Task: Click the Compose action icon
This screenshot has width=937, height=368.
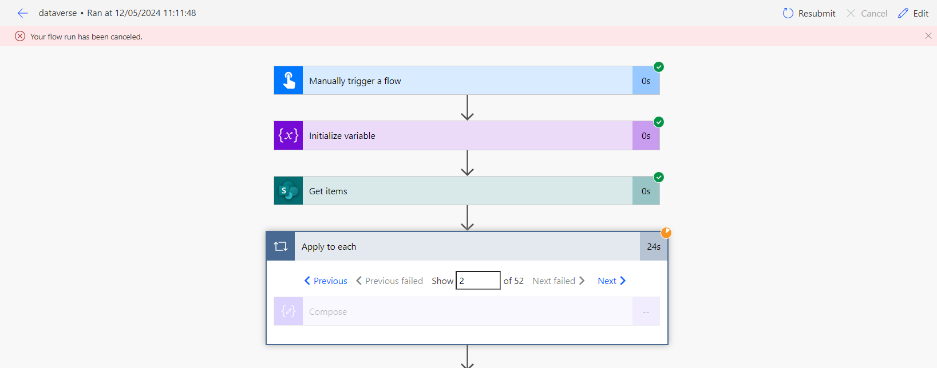Action: point(288,311)
